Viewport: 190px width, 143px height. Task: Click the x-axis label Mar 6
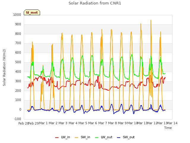(x=93, y=123)
